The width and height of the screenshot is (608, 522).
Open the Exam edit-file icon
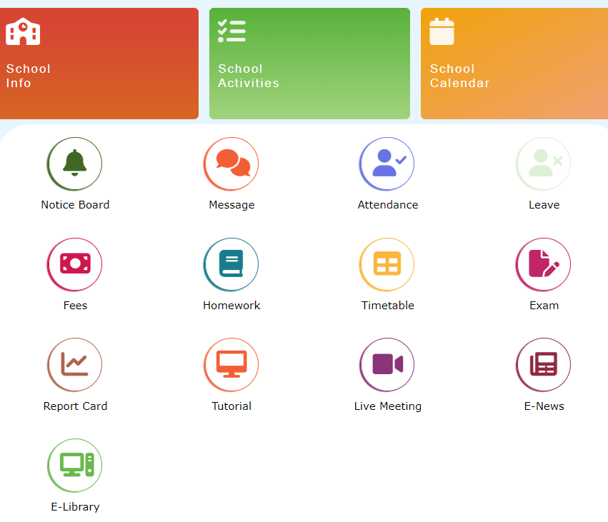coord(544,265)
